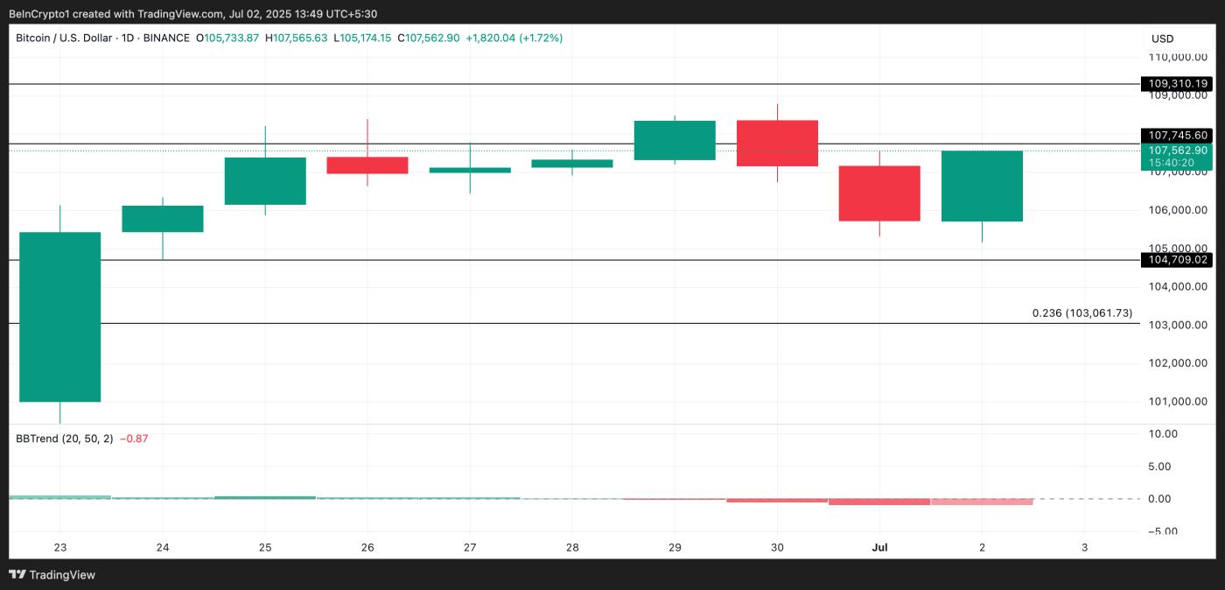The image size is (1225, 590).
Task: Select the 104,709.02 price level label
Action: [1178, 260]
